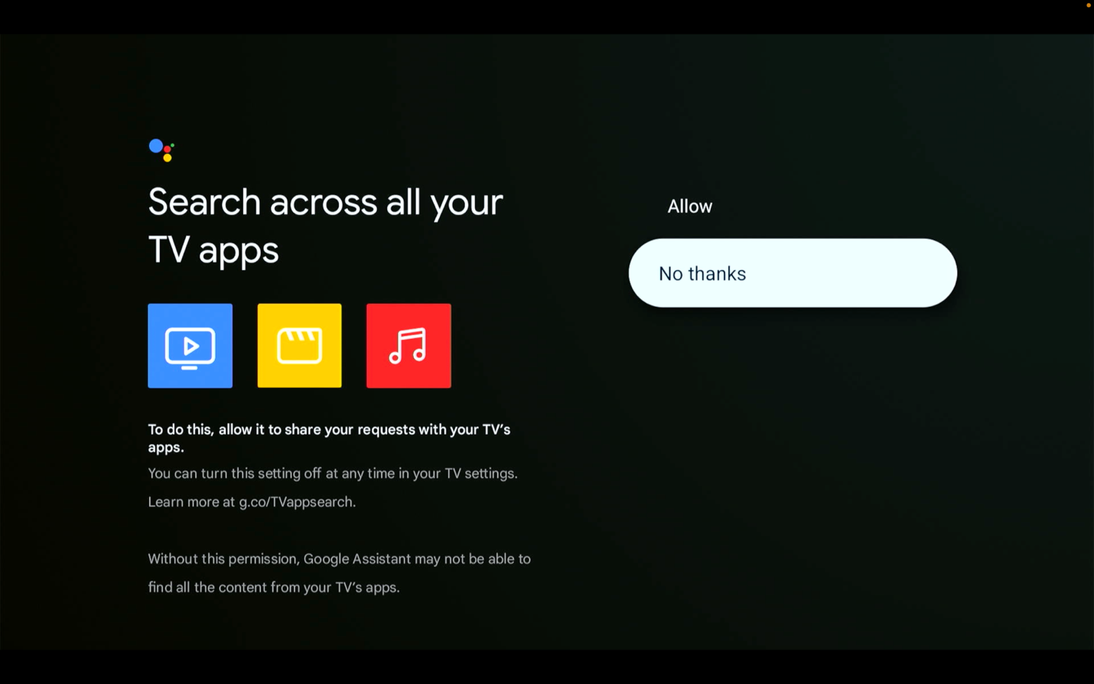The height and width of the screenshot is (684, 1094).
Task: Click 'find all the content from your TV's apps' line
Action: [x=274, y=588]
